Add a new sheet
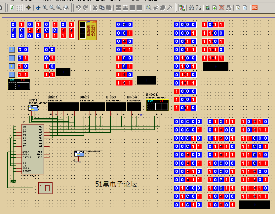Screen dimensions: 275x214 click(215, 8)
